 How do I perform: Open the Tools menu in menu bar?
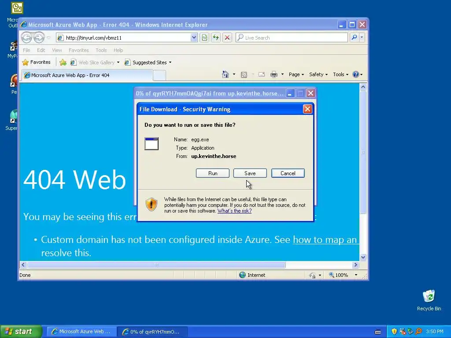point(101,50)
